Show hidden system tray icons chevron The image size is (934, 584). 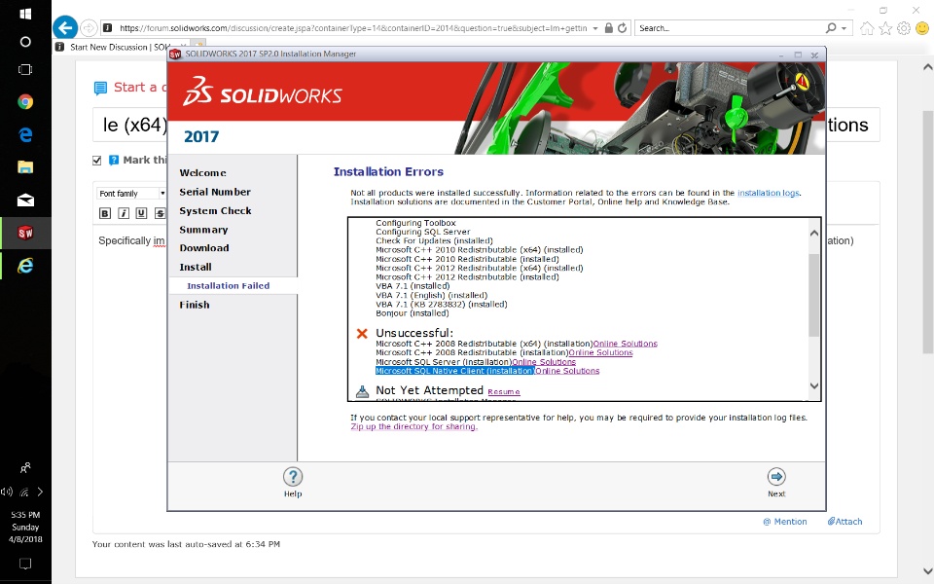point(40,492)
